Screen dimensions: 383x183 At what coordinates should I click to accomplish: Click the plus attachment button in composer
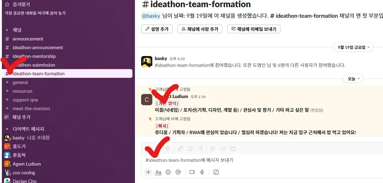click(148, 172)
